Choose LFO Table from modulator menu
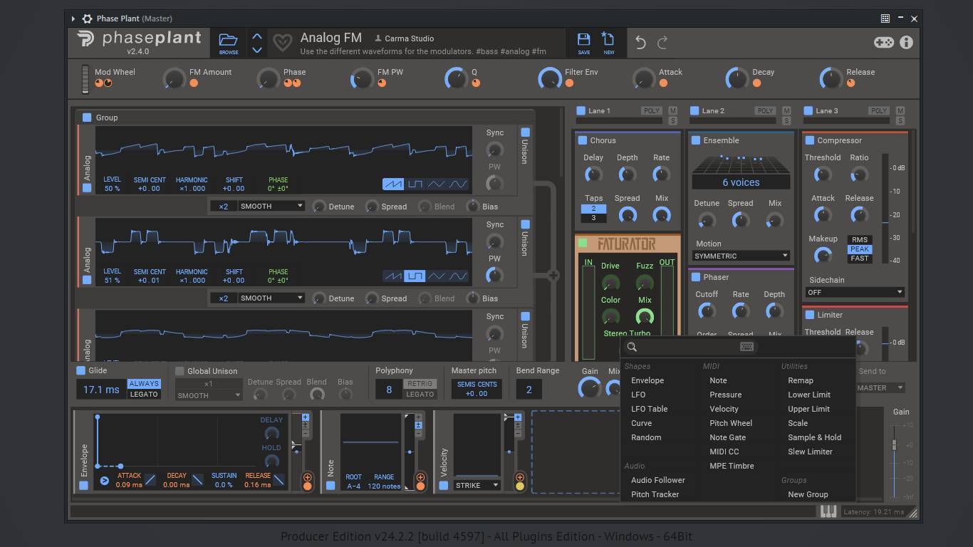This screenshot has width=973, height=547. tap(649, 409)
